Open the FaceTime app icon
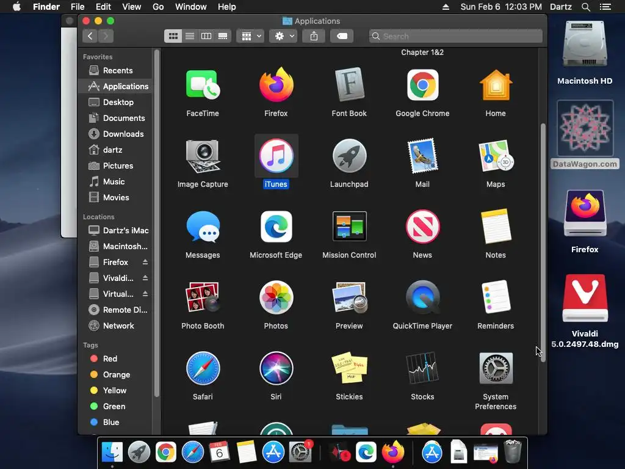Image resolution: width=625 pixels, height=469 pixels. [x=203, y=85]
